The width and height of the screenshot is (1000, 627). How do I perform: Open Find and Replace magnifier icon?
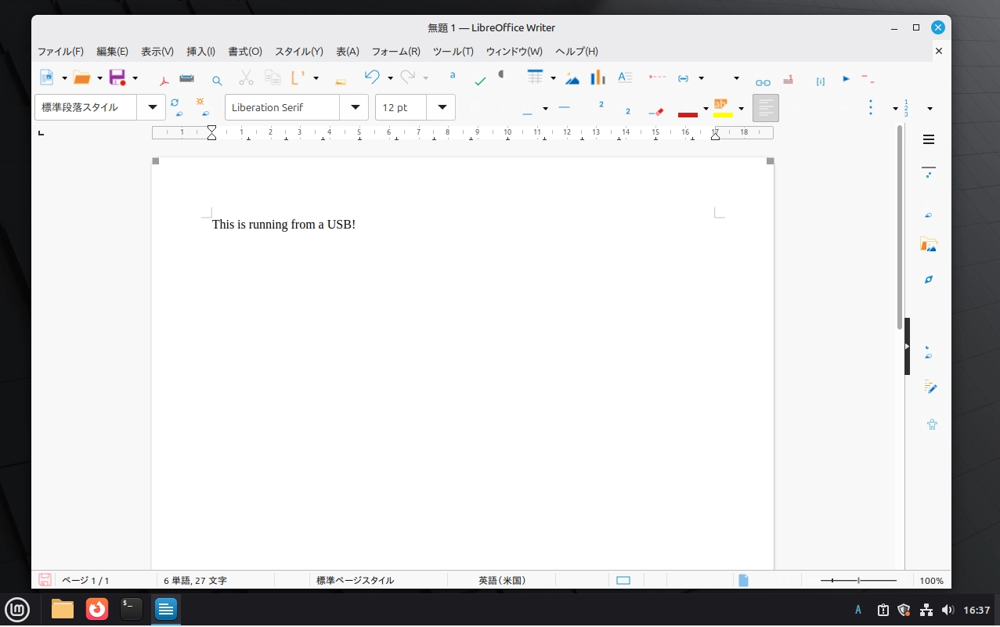point(217,80)
